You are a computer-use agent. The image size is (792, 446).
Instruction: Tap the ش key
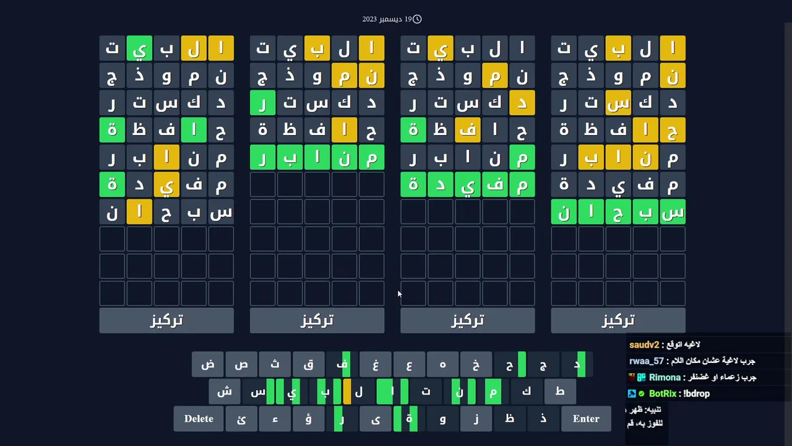[225, 391]
